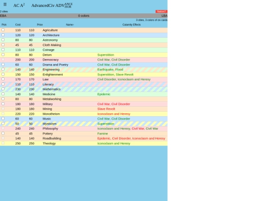The width and height of the screenshot is (268, 201).
Task: Click the AdvancedCiv ADVISOR title
Action: click(x=52, y=5)
